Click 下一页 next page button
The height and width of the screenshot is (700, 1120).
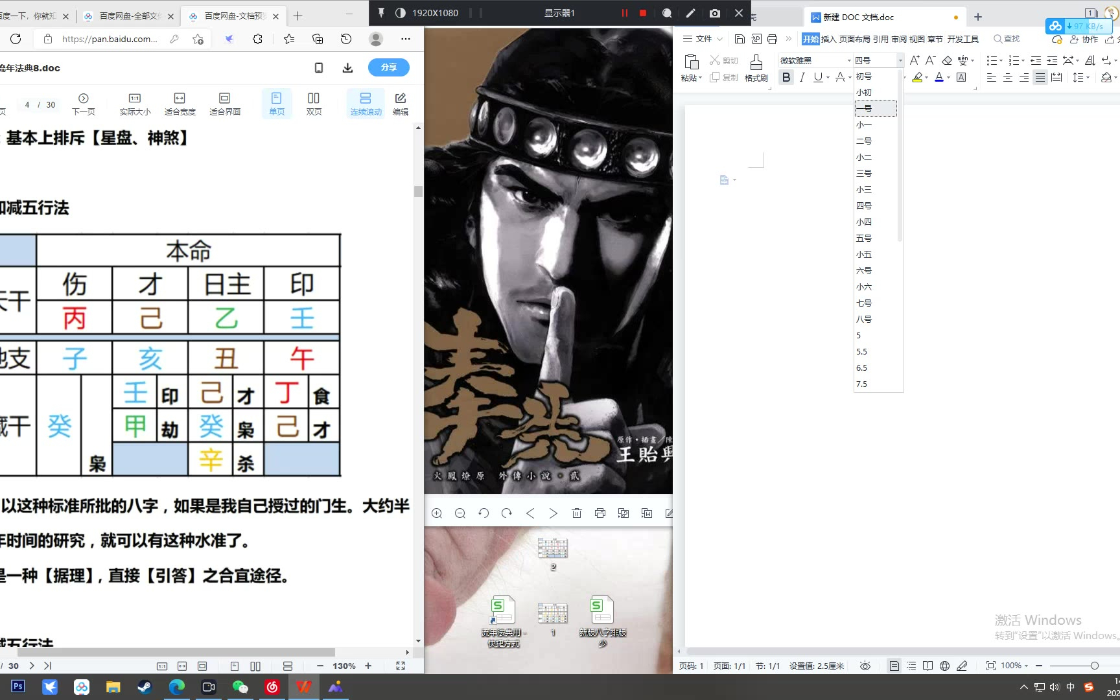click(84, 103)
